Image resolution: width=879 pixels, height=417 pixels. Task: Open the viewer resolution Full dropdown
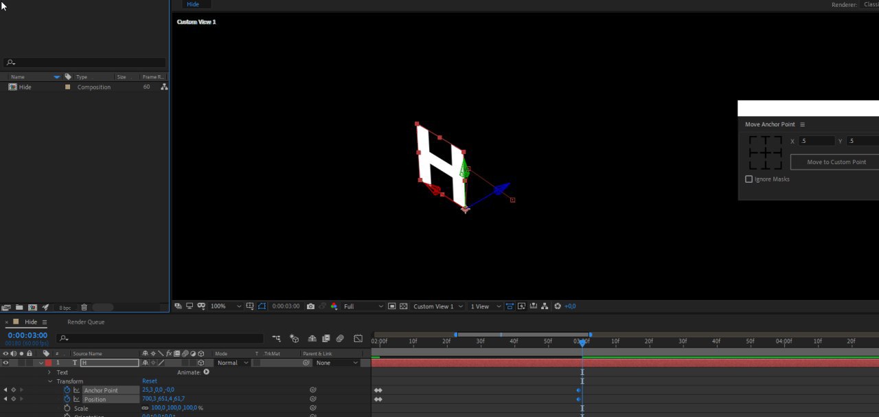363,306
